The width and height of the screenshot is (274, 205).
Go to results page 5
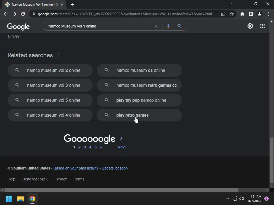[x=96, y=147]
